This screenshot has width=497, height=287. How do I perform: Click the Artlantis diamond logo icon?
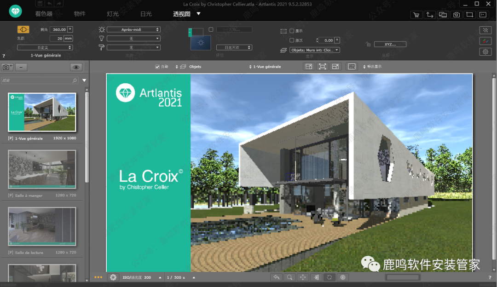[x=15, y=12]
